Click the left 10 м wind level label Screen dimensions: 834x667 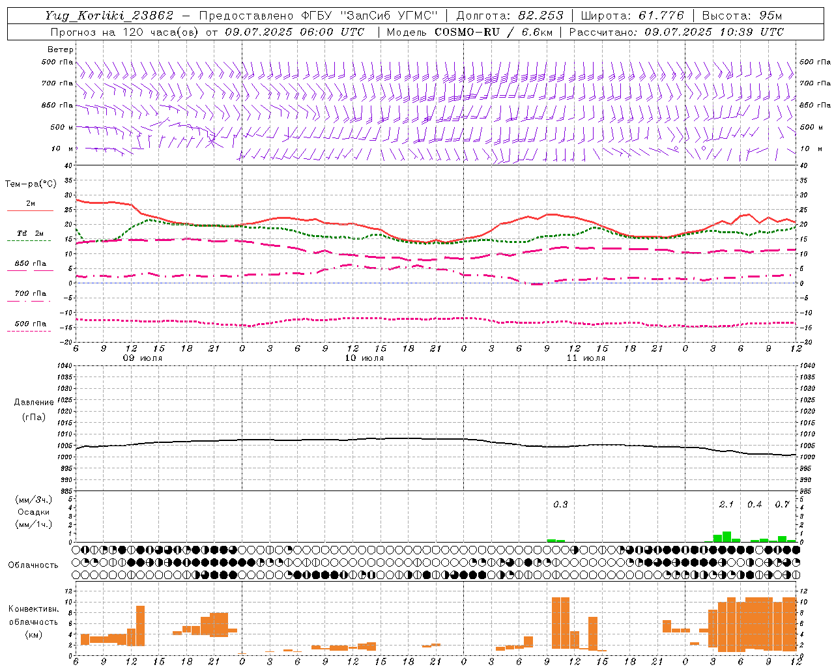tap(61, 149)
